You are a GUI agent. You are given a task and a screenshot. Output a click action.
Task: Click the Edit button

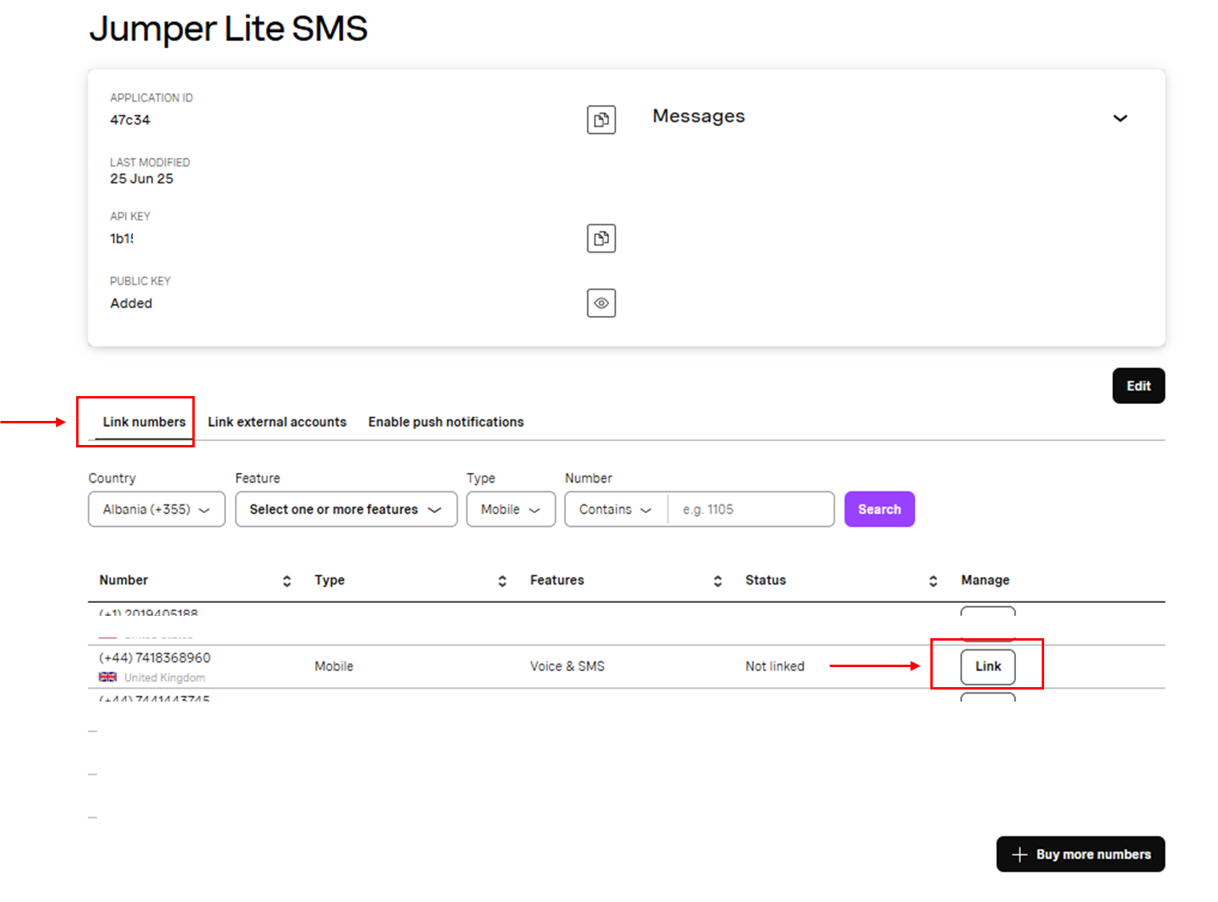click(1139, 386)
